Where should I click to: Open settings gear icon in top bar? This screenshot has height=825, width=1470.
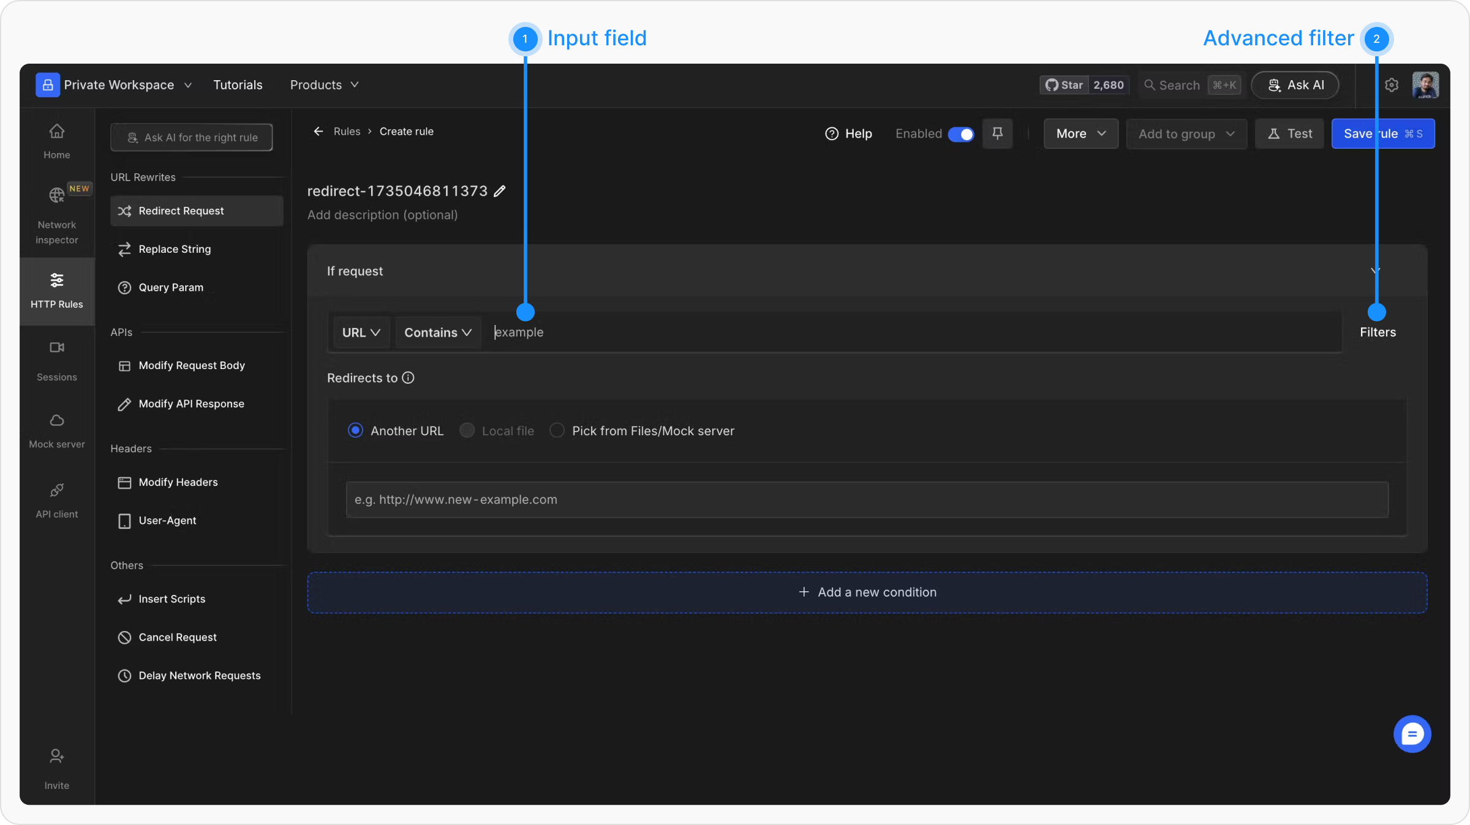1392,85
